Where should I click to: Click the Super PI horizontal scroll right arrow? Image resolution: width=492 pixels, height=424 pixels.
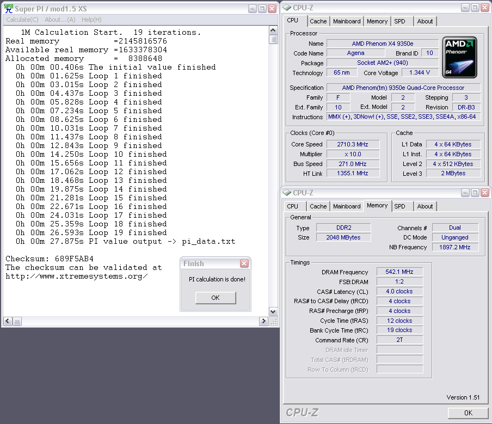(263, 321)
